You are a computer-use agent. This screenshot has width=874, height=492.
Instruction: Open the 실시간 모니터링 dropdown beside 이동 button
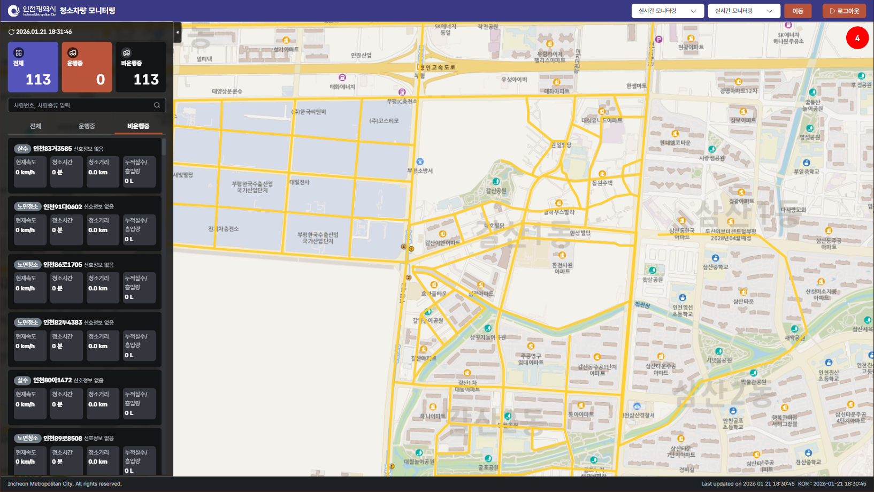[x=743, y=11]
